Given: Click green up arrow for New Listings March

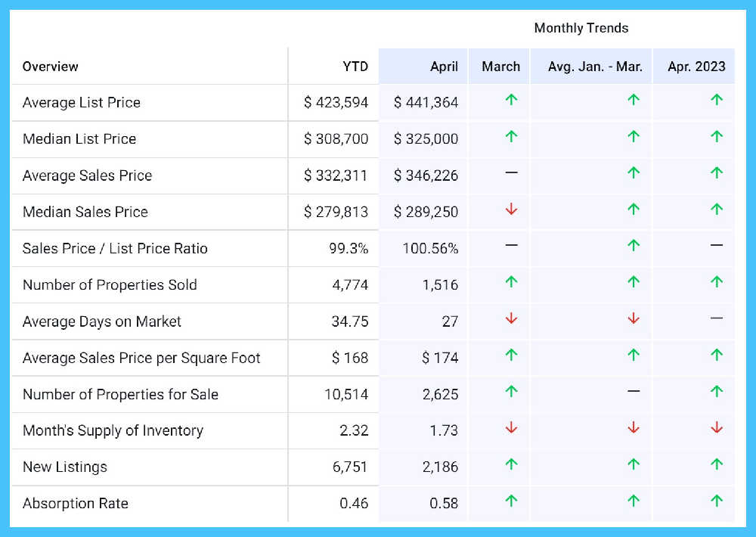Looking at the screenshot, I should point(511,464).
